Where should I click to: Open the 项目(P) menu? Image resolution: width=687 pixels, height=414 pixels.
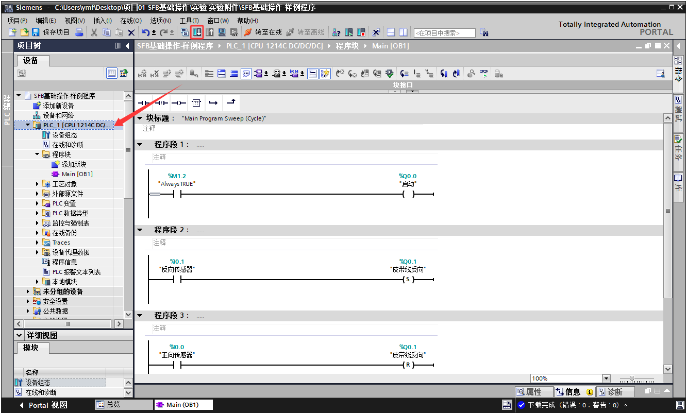pos(18,21)
